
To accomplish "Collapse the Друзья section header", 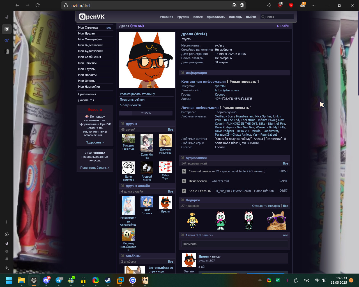I will coord(123,124).
